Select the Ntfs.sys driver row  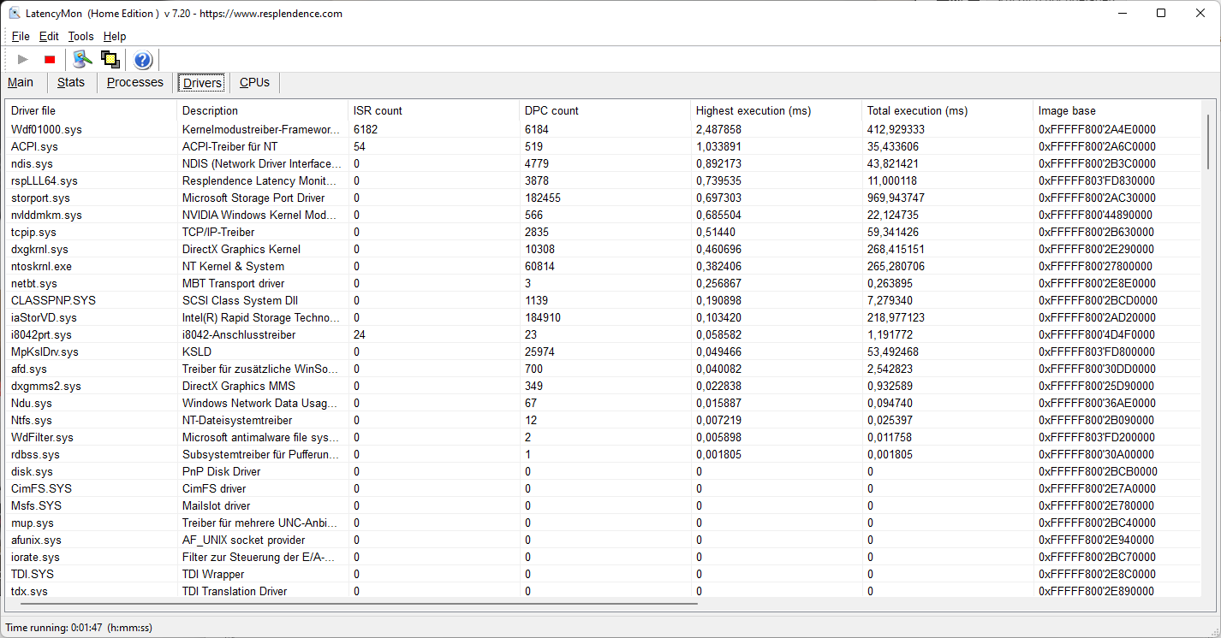(604, 420)
